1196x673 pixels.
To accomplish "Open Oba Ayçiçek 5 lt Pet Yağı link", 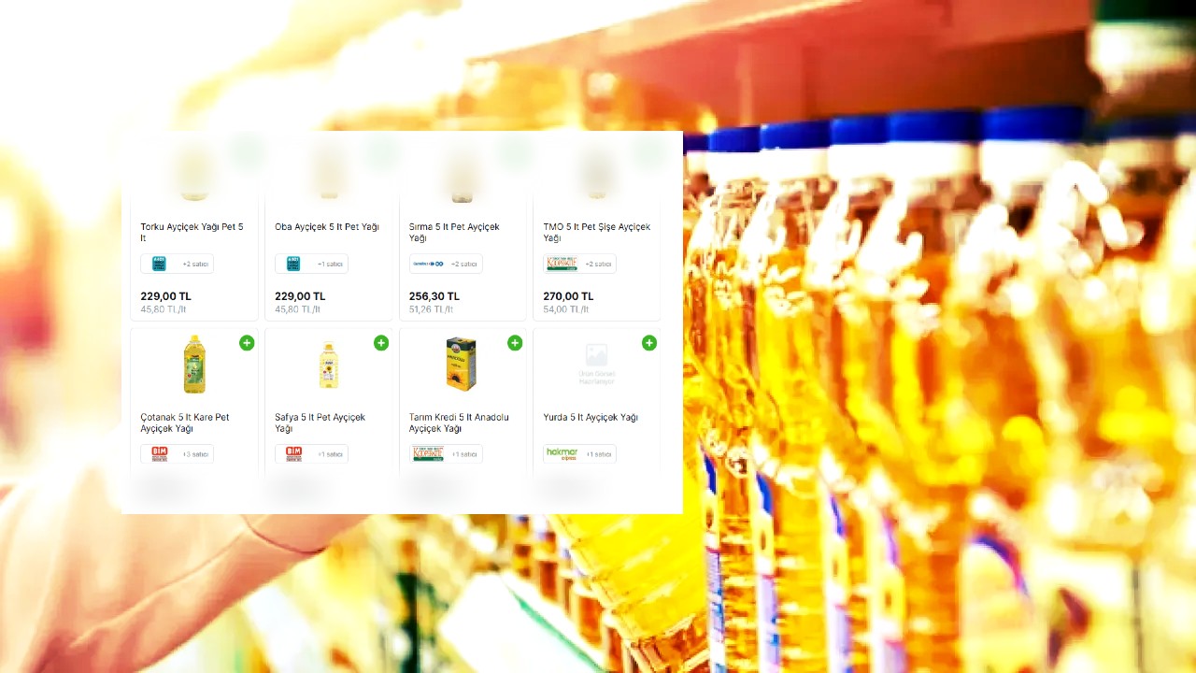I will point(327,227).
